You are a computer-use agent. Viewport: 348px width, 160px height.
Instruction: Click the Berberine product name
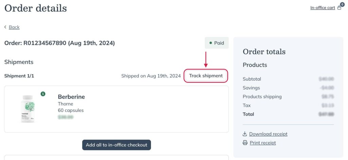click(71, 97)
